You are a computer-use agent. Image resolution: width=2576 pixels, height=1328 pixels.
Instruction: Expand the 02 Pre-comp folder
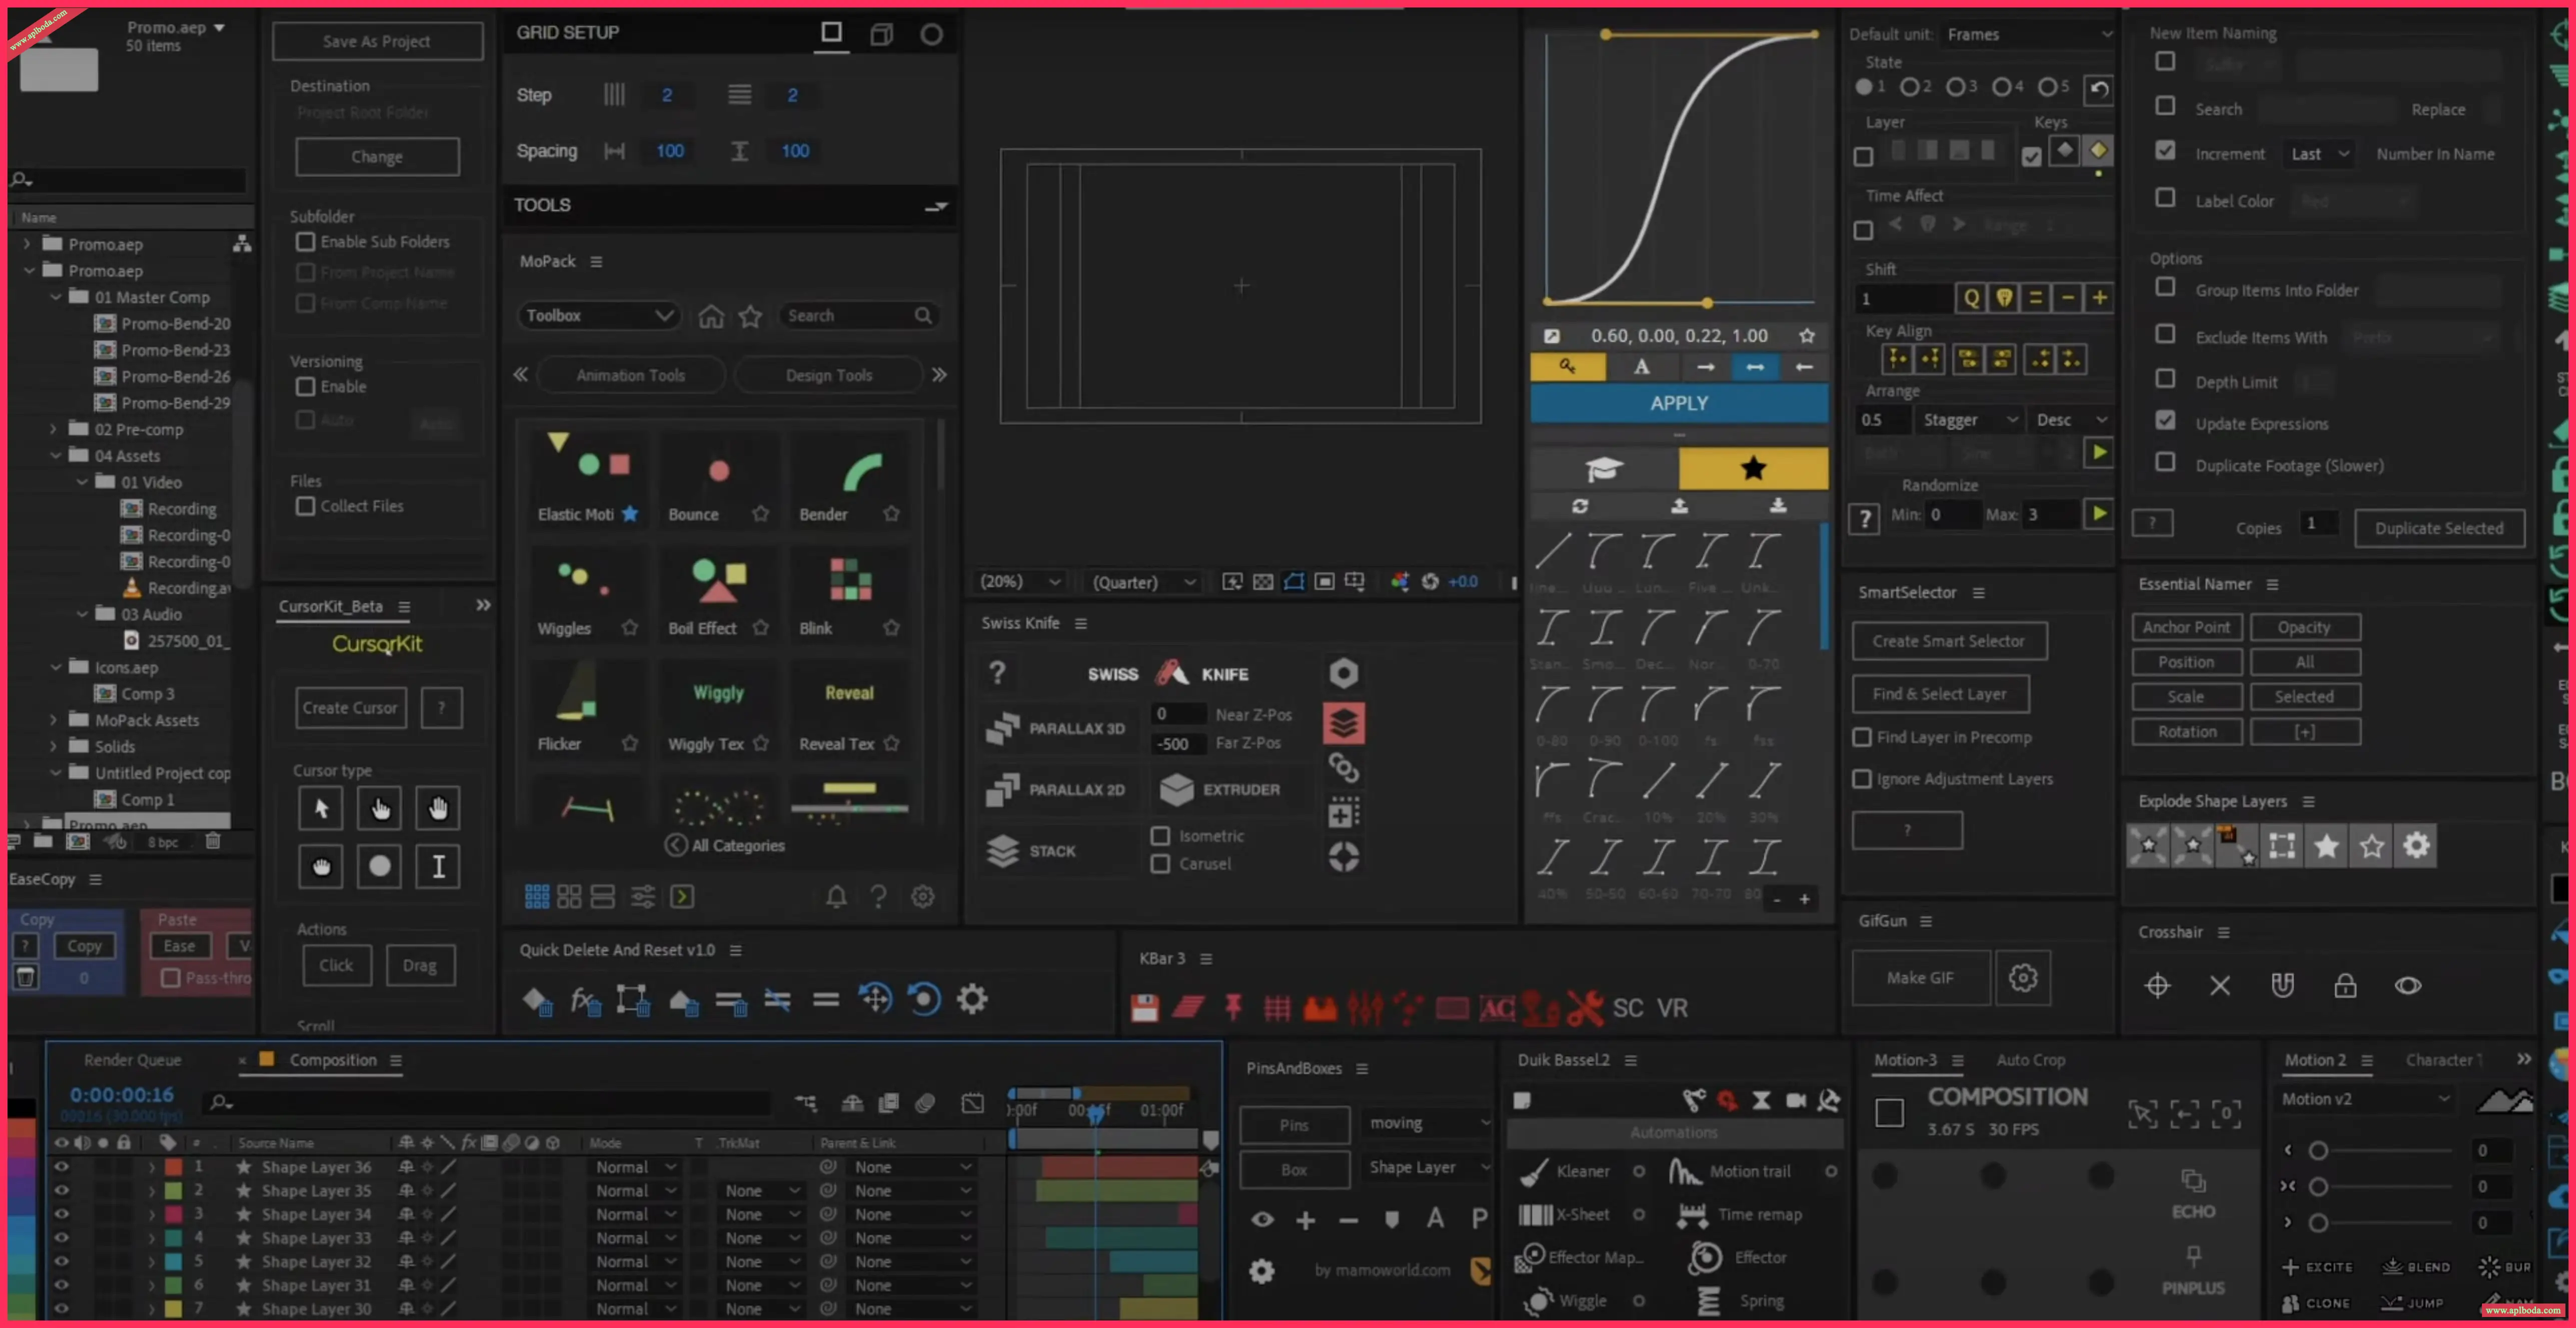click(x=54, y=429)
